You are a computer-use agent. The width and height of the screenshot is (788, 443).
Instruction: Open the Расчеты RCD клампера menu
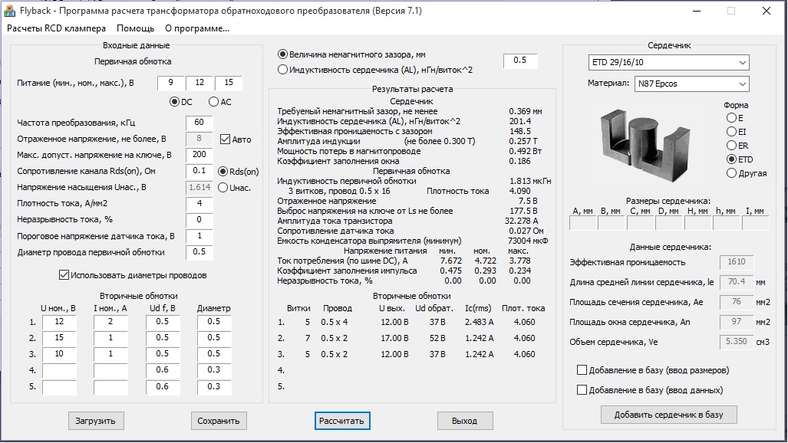(56, 28)
